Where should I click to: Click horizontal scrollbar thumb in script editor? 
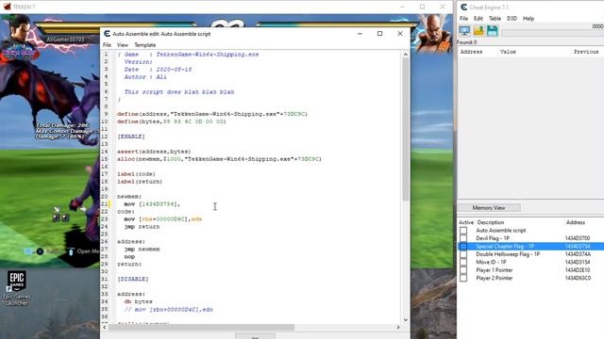click(201, 328)
